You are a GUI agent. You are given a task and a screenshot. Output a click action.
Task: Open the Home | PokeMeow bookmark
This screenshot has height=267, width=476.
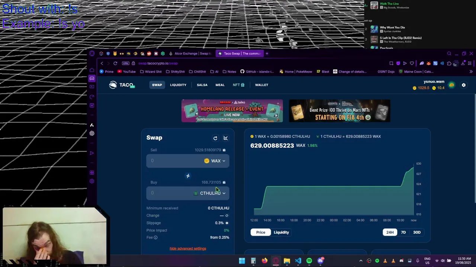coord(296,72)
